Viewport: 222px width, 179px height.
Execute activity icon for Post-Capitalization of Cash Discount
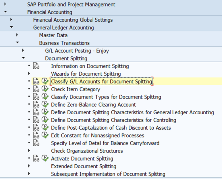click(x=45, y=128)
